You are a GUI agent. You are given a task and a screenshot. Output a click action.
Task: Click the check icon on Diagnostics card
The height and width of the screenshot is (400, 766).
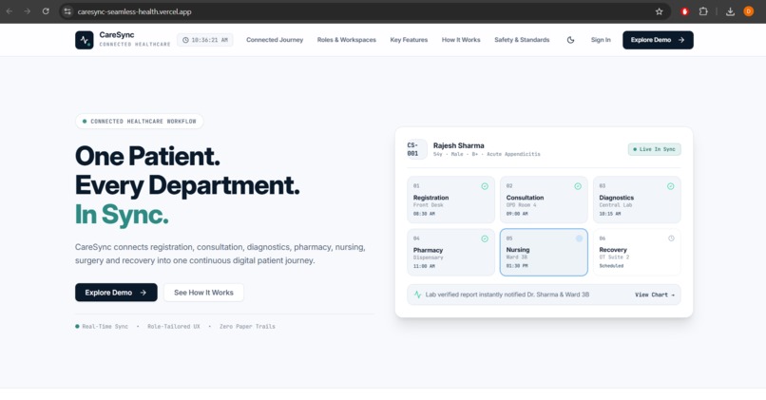tap(671, 186)
